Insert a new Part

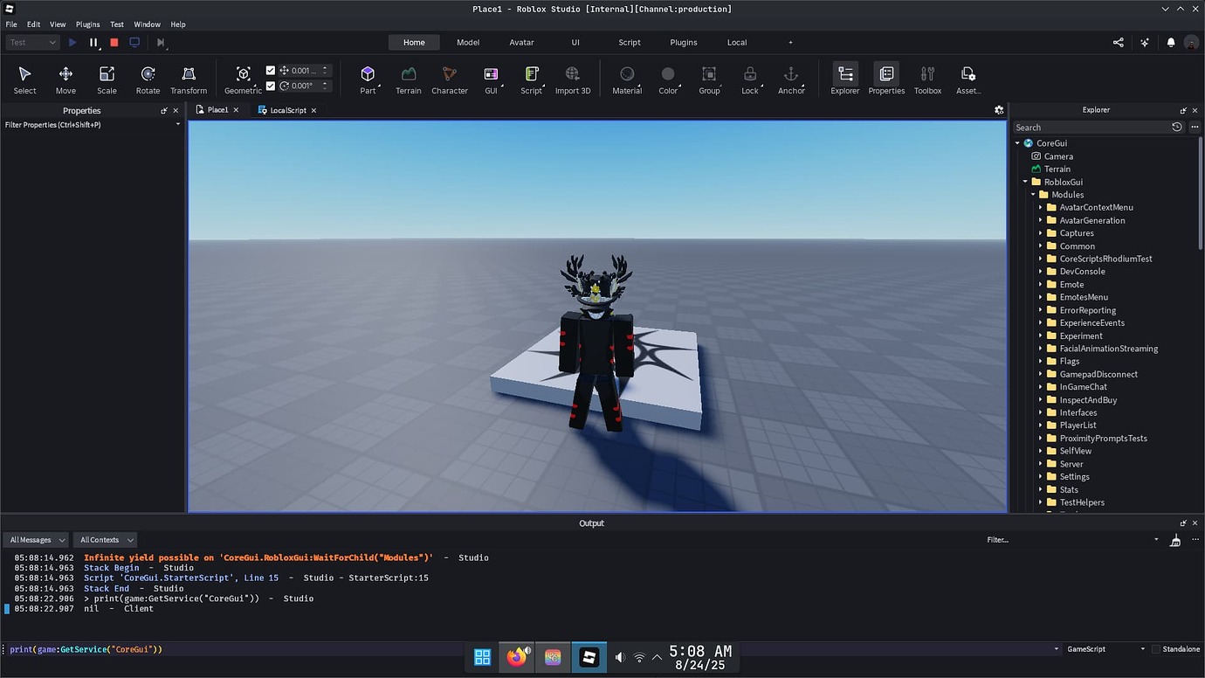(368, 80)
